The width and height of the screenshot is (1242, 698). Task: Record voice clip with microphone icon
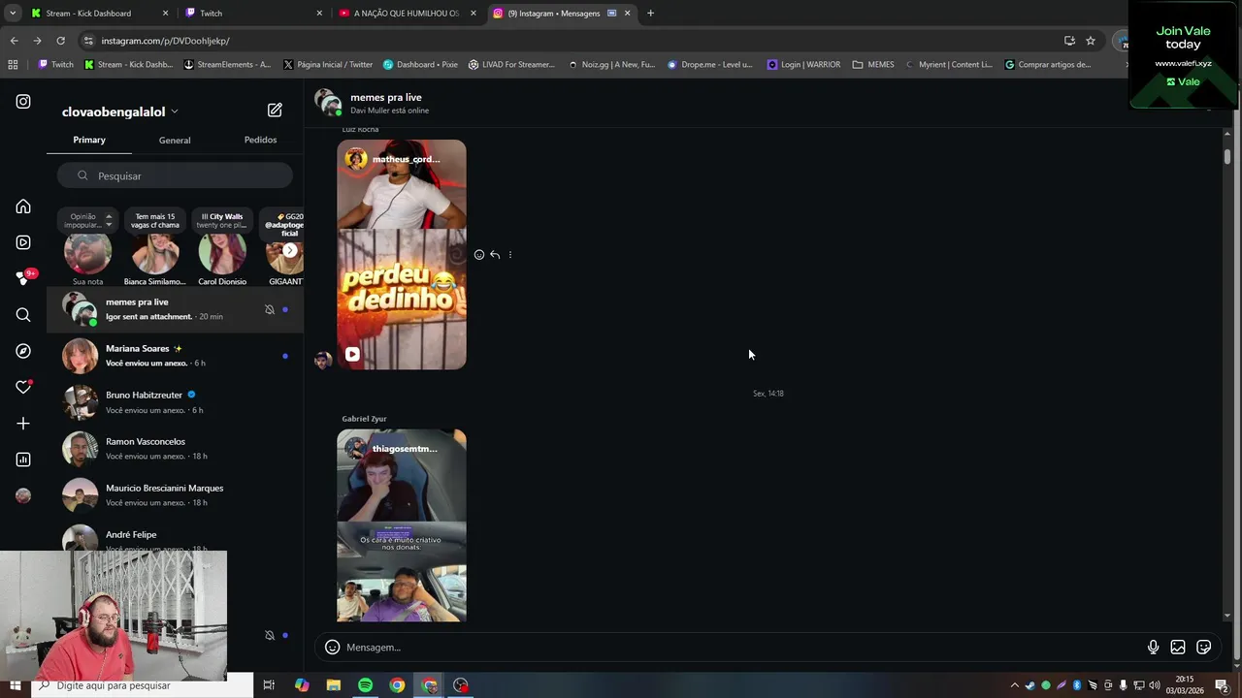pos(1153,647)
